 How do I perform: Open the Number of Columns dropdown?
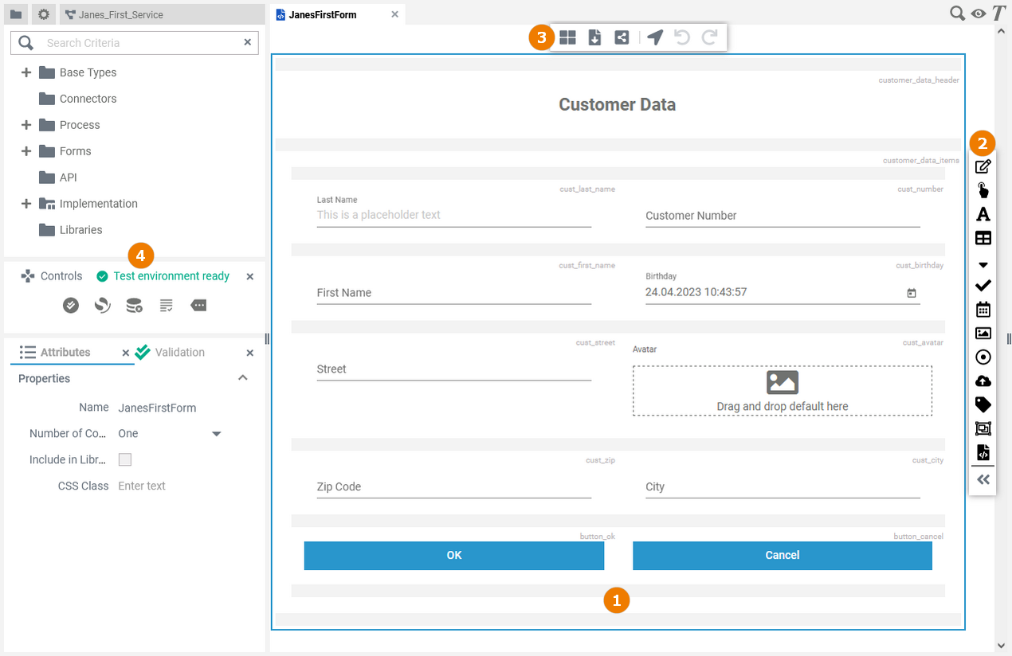click(x=216, y=434)
